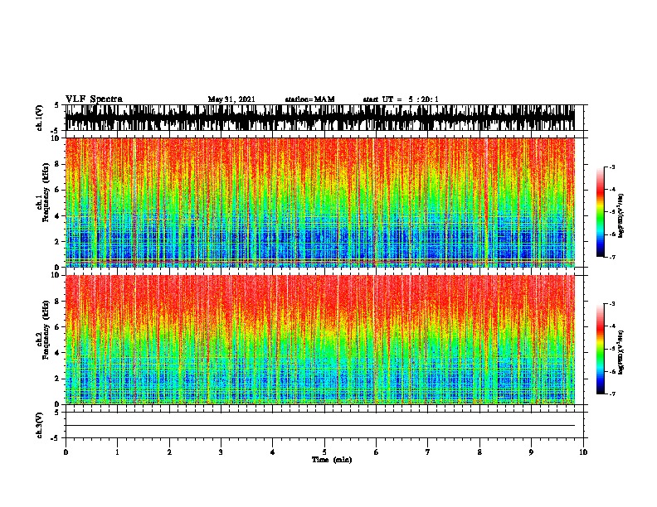Viewport: 657px width, 507px height.
Task: Click the "-3" label on lower colorbar
Action: tap(611, 304)
